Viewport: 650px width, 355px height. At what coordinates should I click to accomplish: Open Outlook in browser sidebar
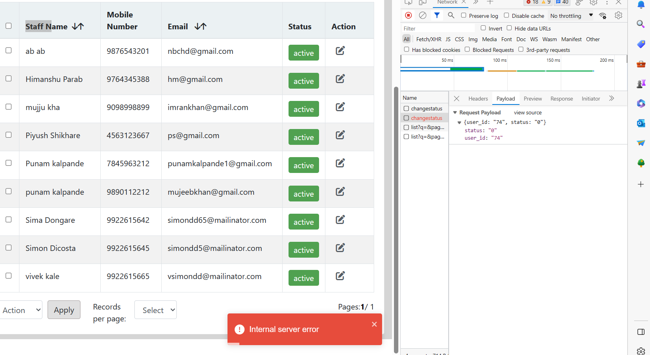(640, 123)
